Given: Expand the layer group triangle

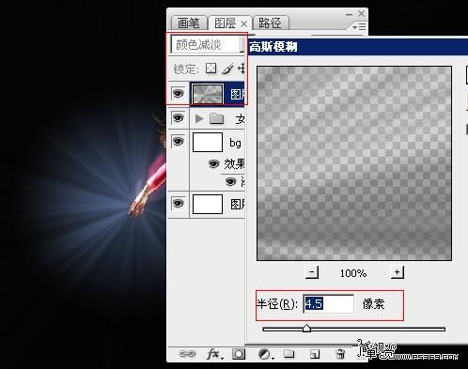Looking at the screenshot, I should (199, 118).
